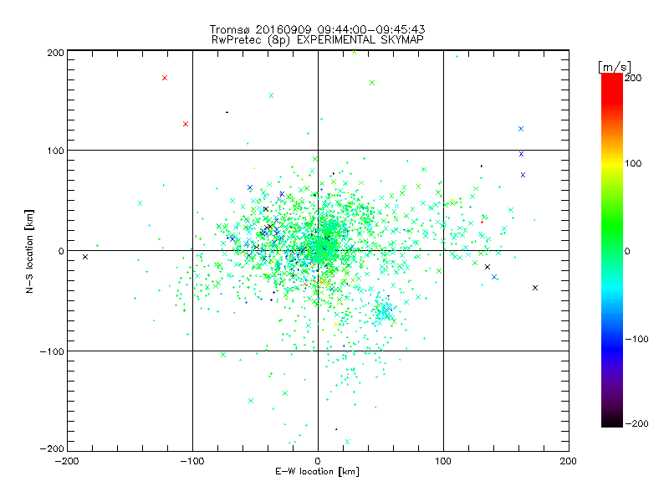669x502 pixels.
Task: Select the upper red X marker near top-left
Action: 165,78
